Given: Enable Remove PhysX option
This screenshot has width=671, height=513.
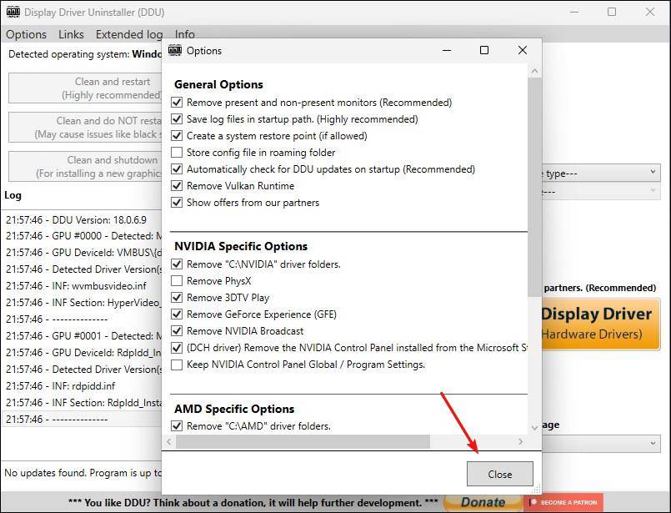Looking at the screenshot, I should [x=178, y=280].
